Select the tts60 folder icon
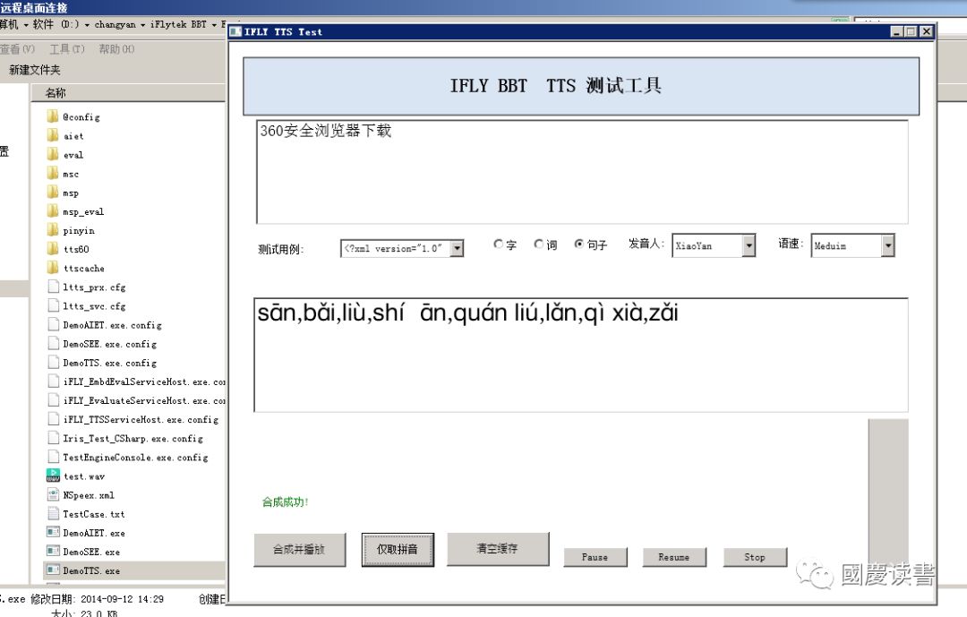967x617 pixels. 53,249
